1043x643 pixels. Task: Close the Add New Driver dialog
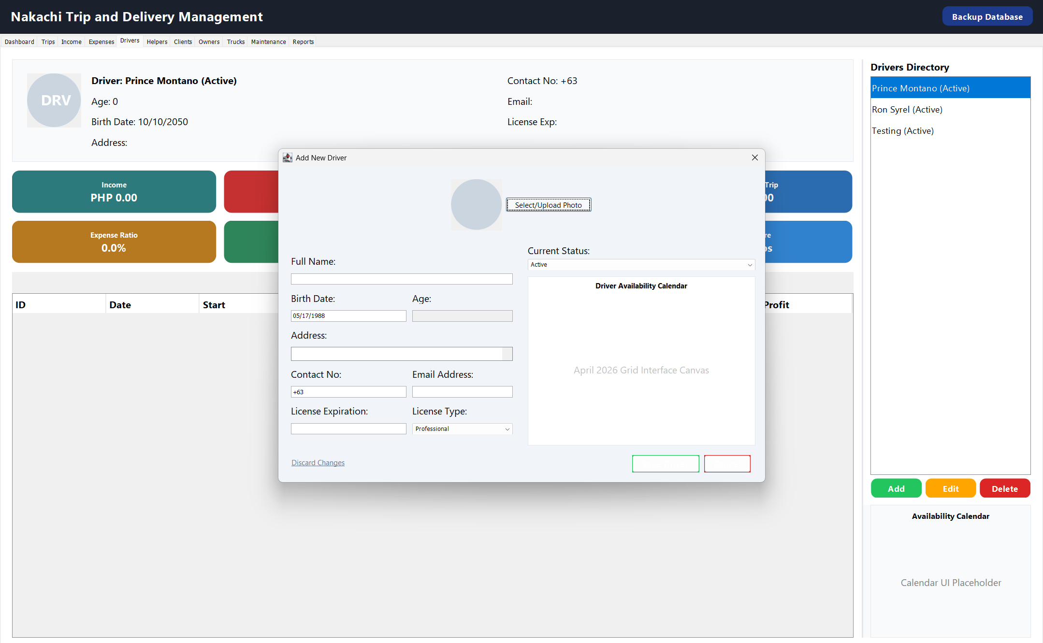point(755,157)
